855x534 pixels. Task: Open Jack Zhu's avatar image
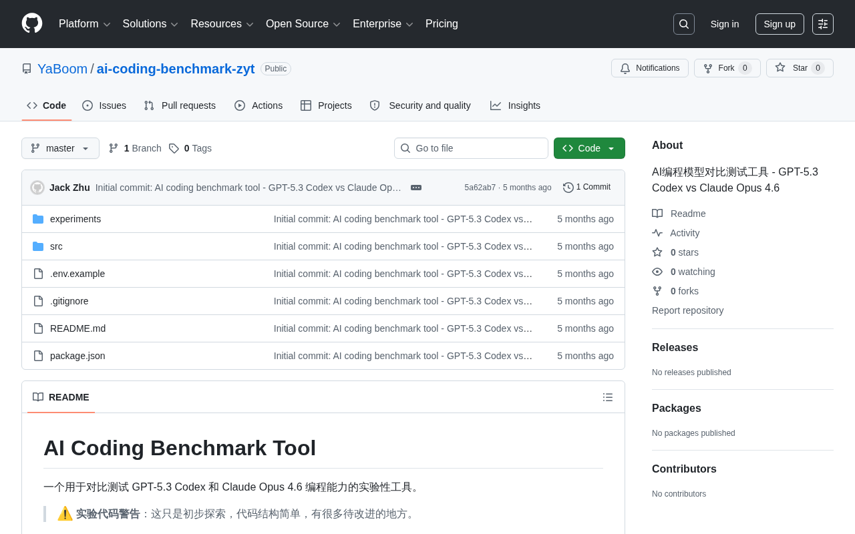(x=37, y=188)
